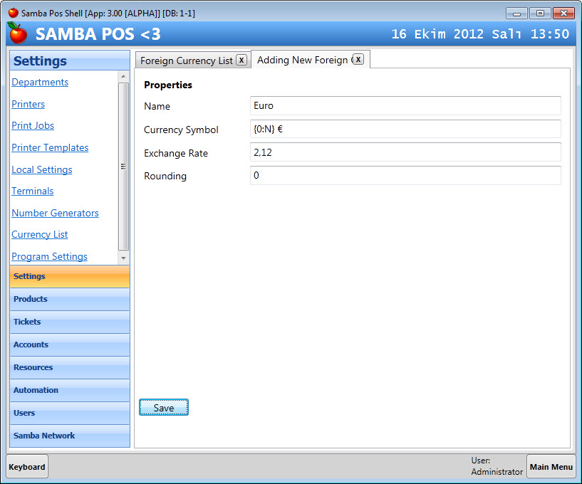This screenshot has width=582, height=484.
Task: Click the Exchange Rate input field
Action: click(x=405, y=152)
